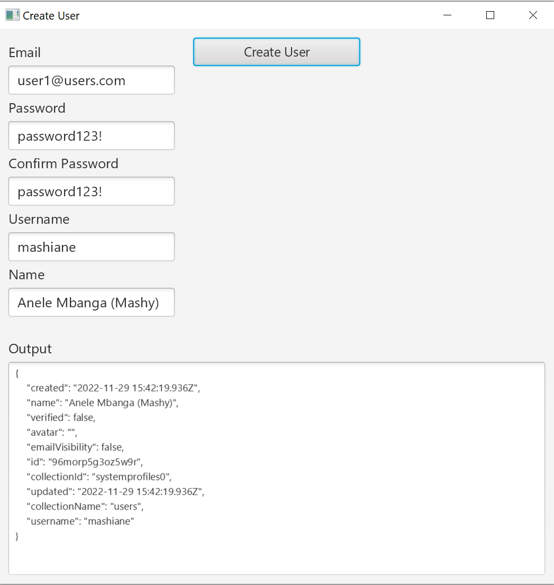Click into the Password field

(92, 136)
